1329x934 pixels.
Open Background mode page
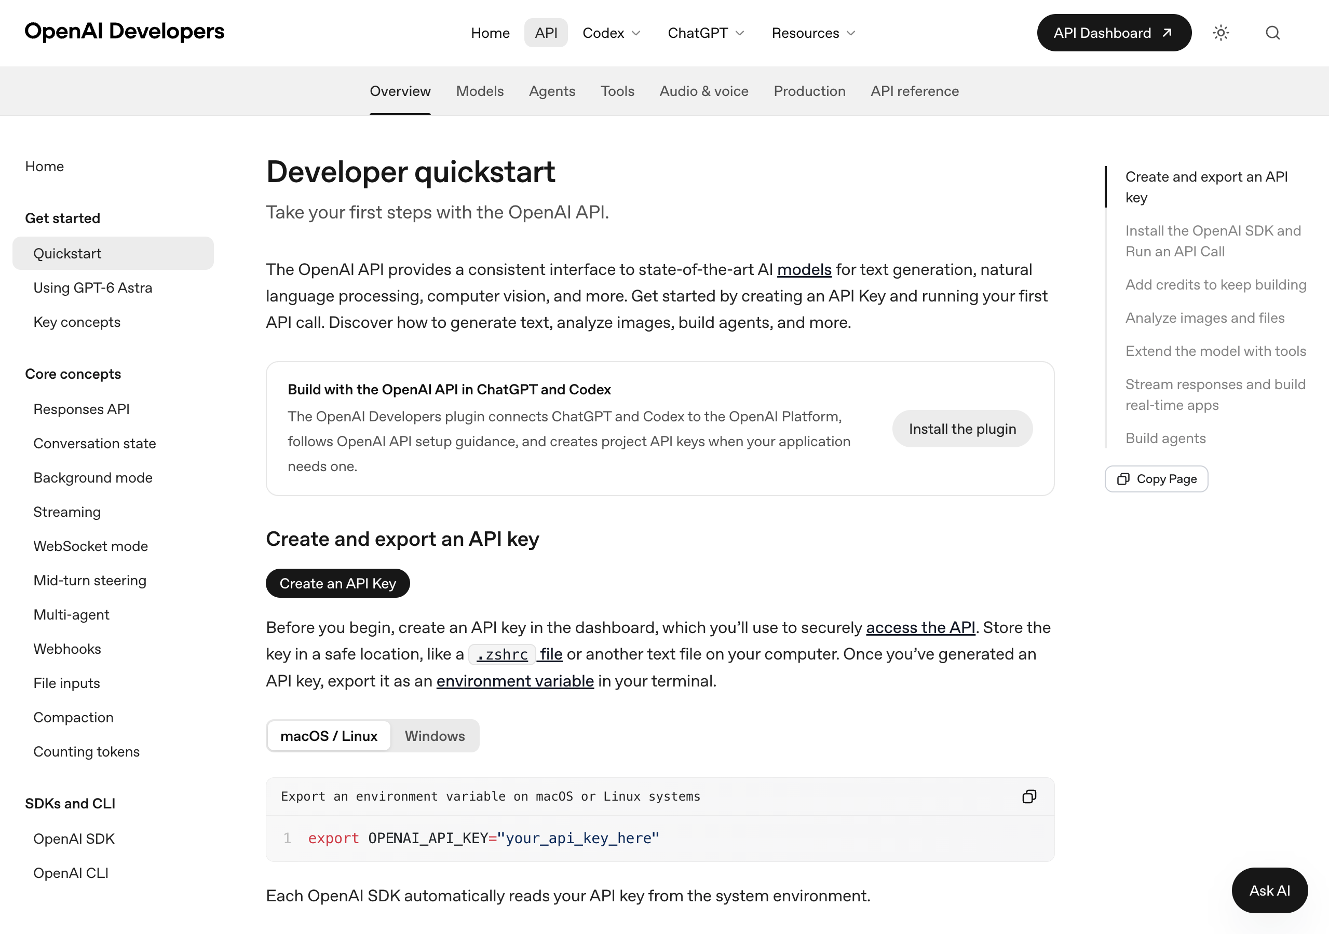coord(92,477)
